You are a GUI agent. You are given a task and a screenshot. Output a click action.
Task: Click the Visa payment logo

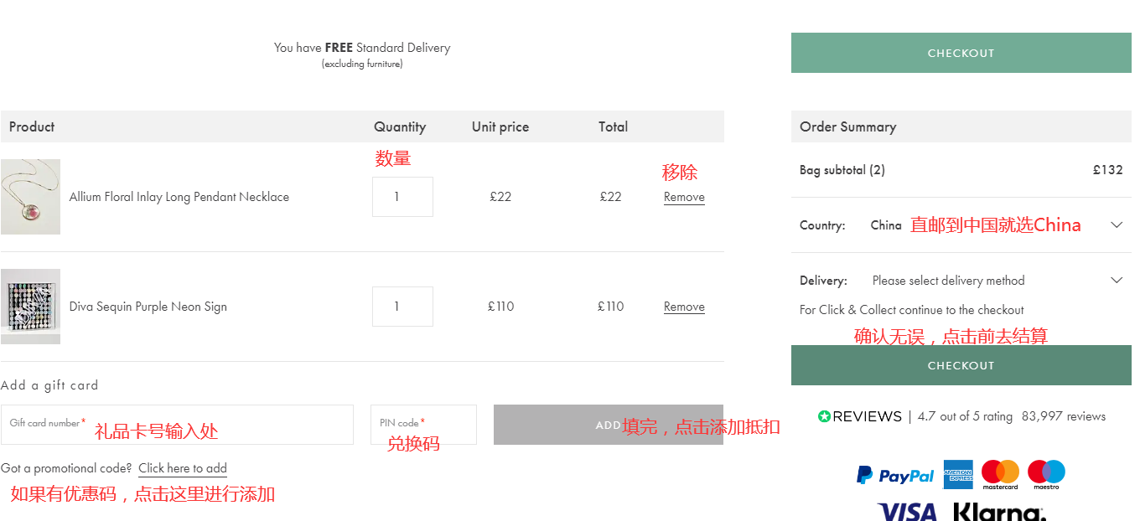tap(907, 511)
